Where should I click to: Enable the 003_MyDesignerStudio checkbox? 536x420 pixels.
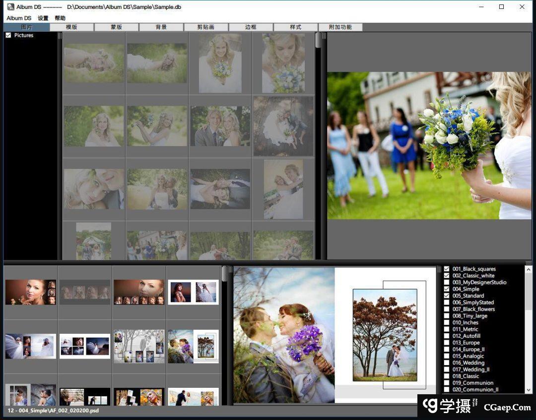pyautogui.click(x=447, y=282)
